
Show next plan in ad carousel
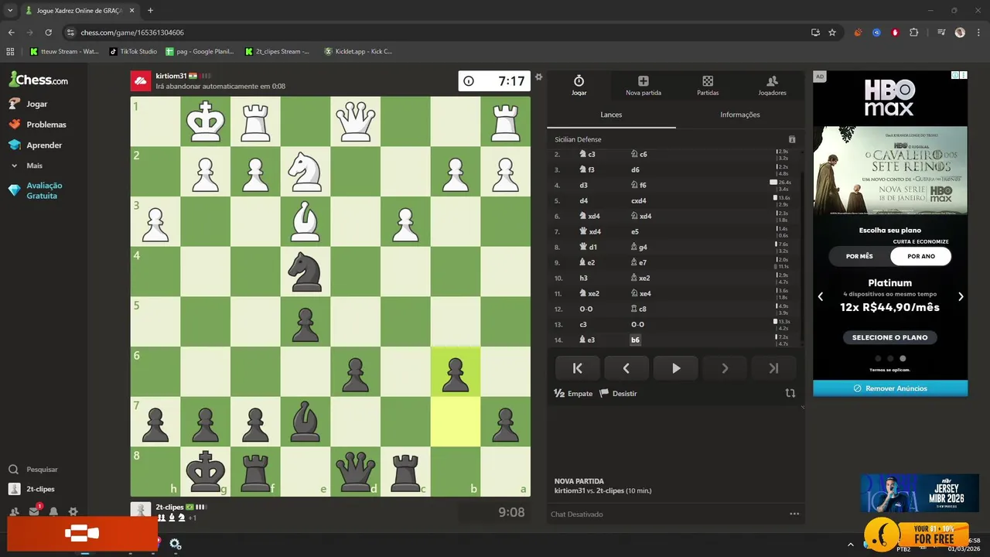pyautogui.click(x=961, y=296)
